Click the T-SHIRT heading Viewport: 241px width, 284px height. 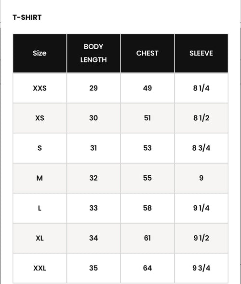pyautogui.click(x=27, y=17)
